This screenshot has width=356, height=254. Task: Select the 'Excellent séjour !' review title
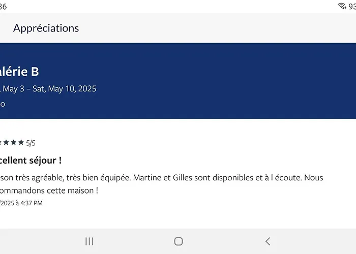pyautogui.click(x=31, y=160)
